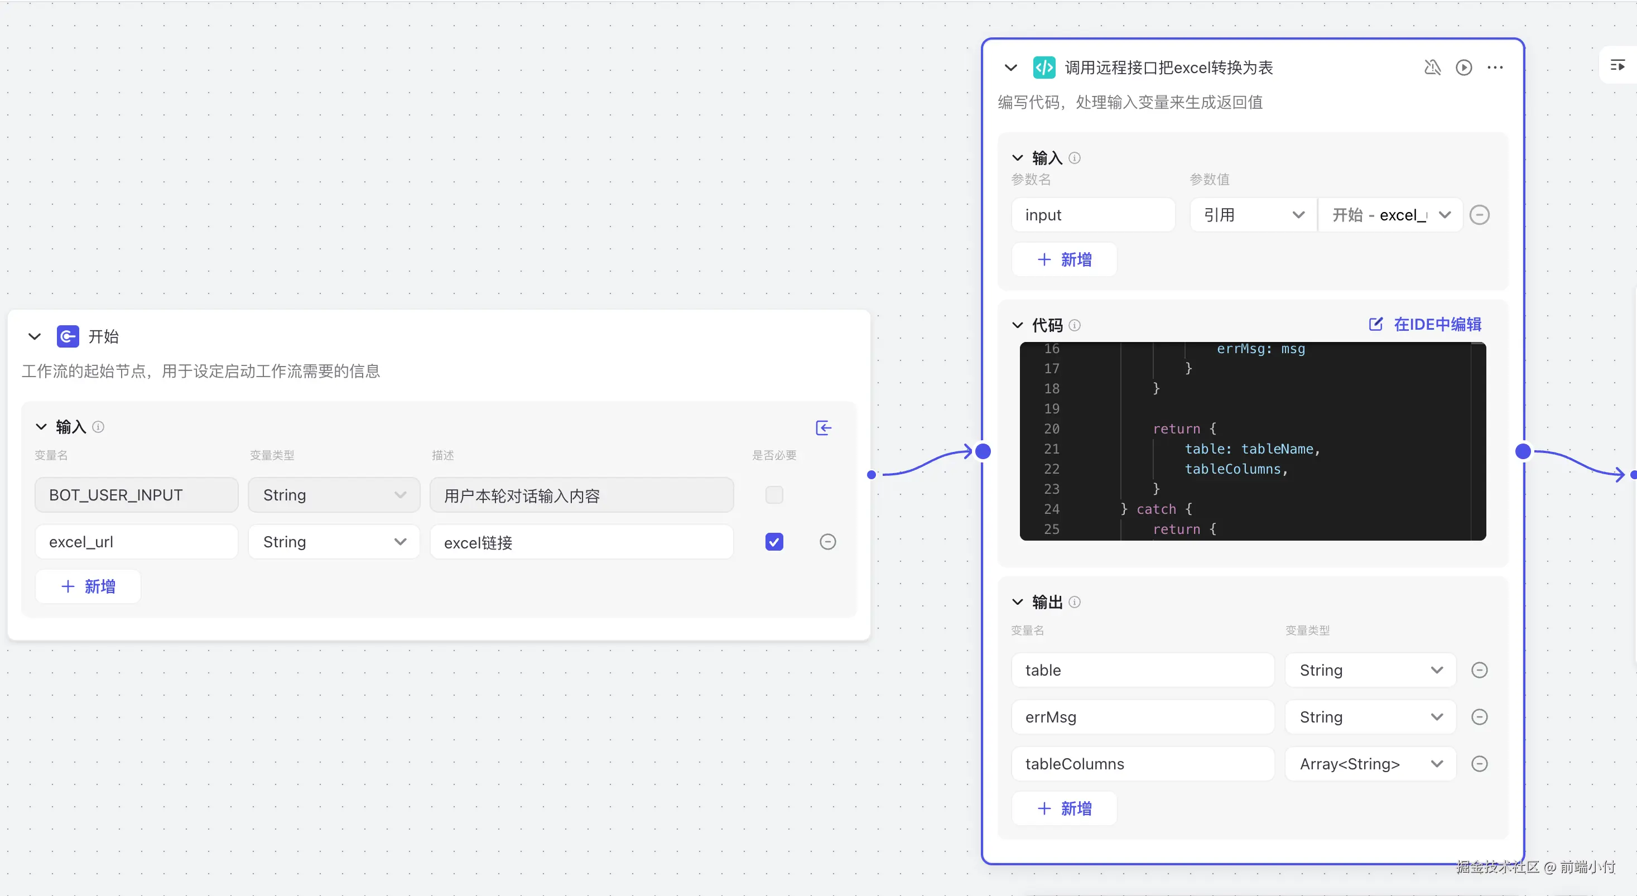This screenshot has width=1637, height=896.
Task: Uncheck the required checkbox for excel_url
Action: pyautogui.click(x=774, y=541)
